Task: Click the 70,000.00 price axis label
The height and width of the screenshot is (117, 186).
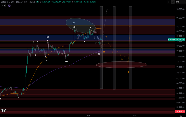Action: (x=181, y=73)
